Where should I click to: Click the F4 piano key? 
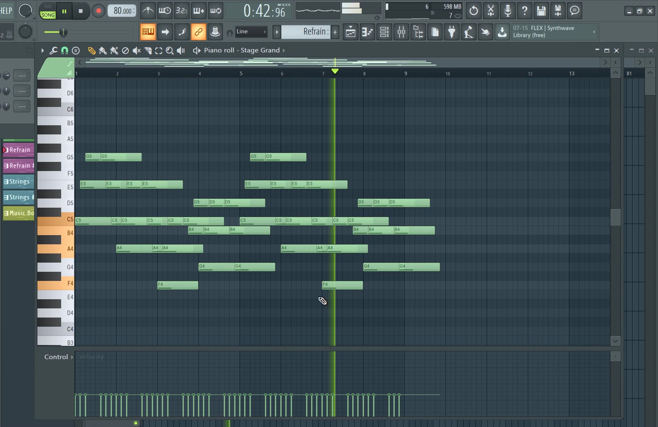pyautogui.click(x=56, y=283)
